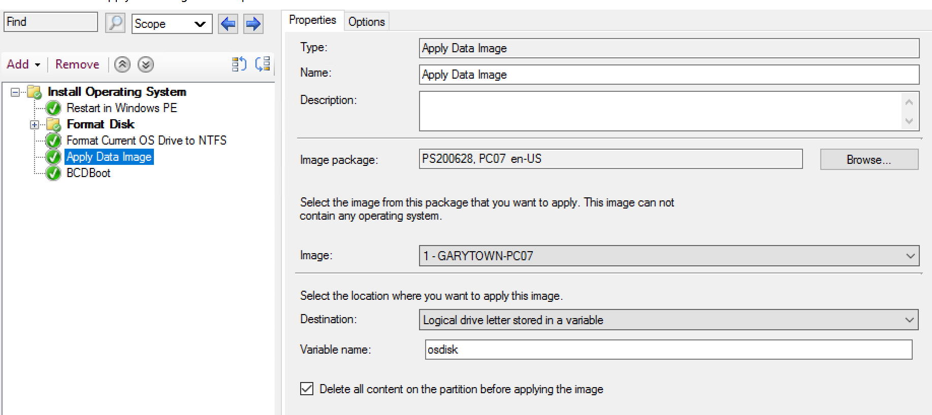Open the Add menu
This screenshot has height=415, width=932.
[23, 64]
